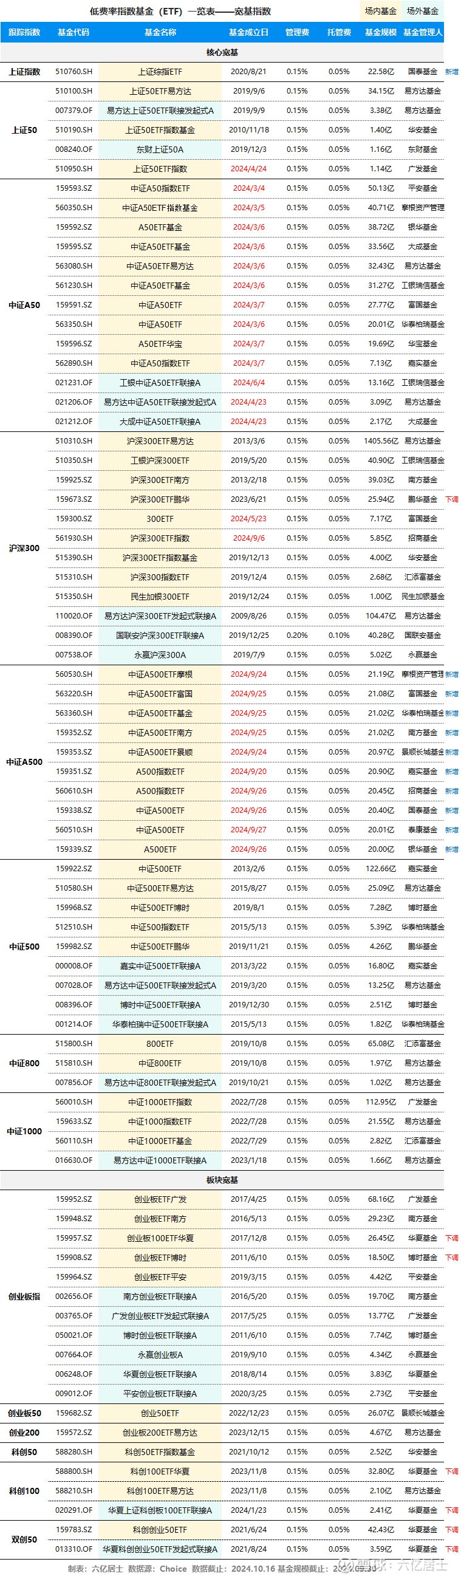Select the 0.10% custody fee value
Image resolution: width=461 pixels, height=1579 pixels.
point(339,635)
